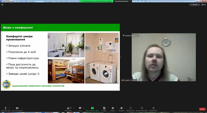Click the speaker's name label on video

(129, 80)
